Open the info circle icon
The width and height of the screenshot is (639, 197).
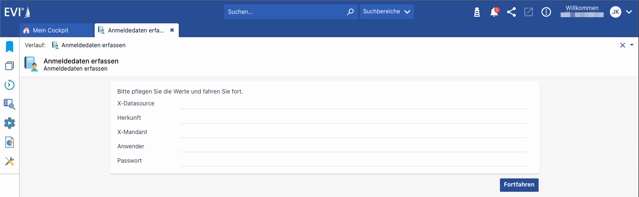(546, 12)
